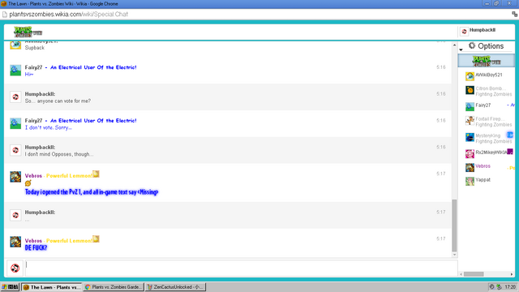Click Yappat's avatar in user list
This screenshot has height=292, width=519.
470,181
